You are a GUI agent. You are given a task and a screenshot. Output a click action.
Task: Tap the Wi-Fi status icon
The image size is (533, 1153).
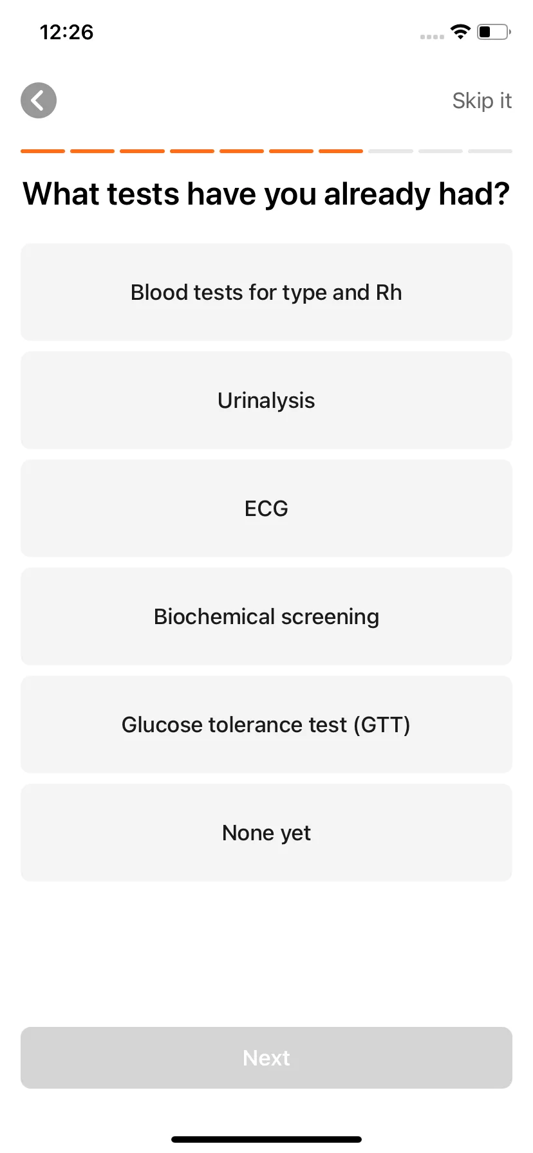tap(461, 32)
